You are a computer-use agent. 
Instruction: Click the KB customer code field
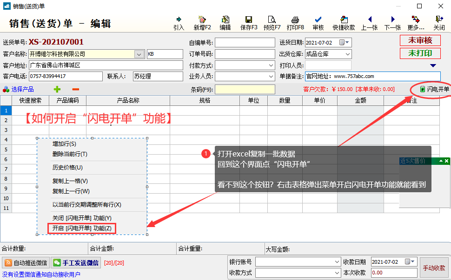coord(165,54)
